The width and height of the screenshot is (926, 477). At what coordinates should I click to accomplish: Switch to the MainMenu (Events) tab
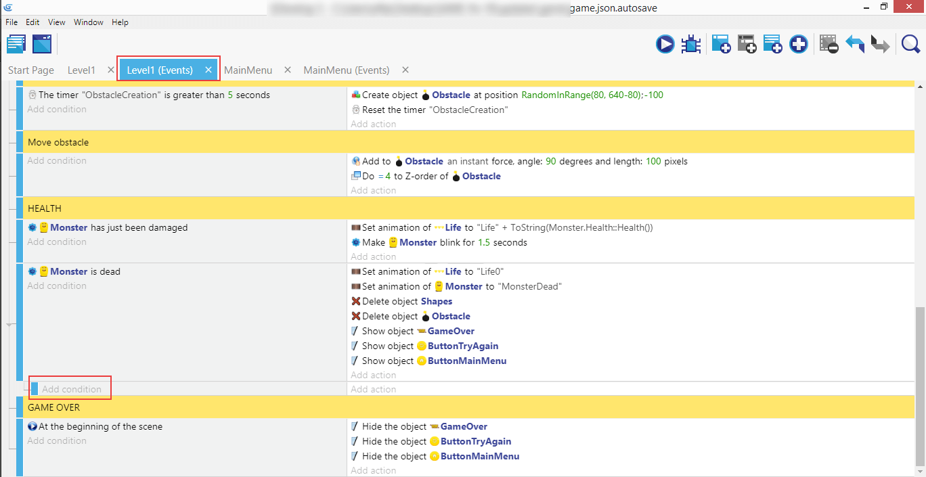click(x=346, y=70)
